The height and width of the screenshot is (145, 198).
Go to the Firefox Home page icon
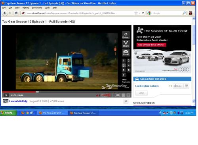[x=16, y=13]
